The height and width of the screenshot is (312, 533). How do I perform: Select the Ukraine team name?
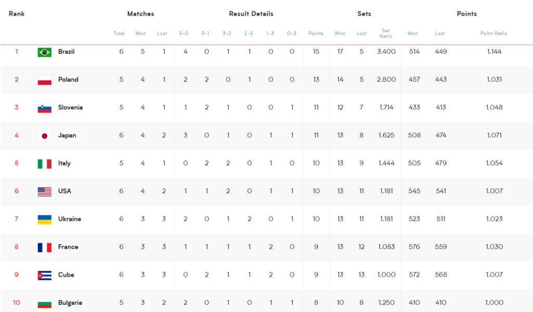(x=69, y=219)
